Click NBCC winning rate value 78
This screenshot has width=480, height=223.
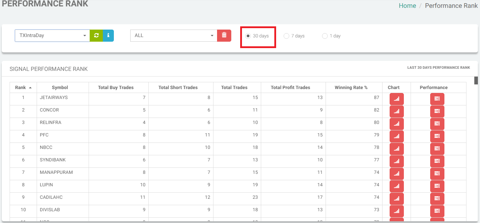coord(376,147)
